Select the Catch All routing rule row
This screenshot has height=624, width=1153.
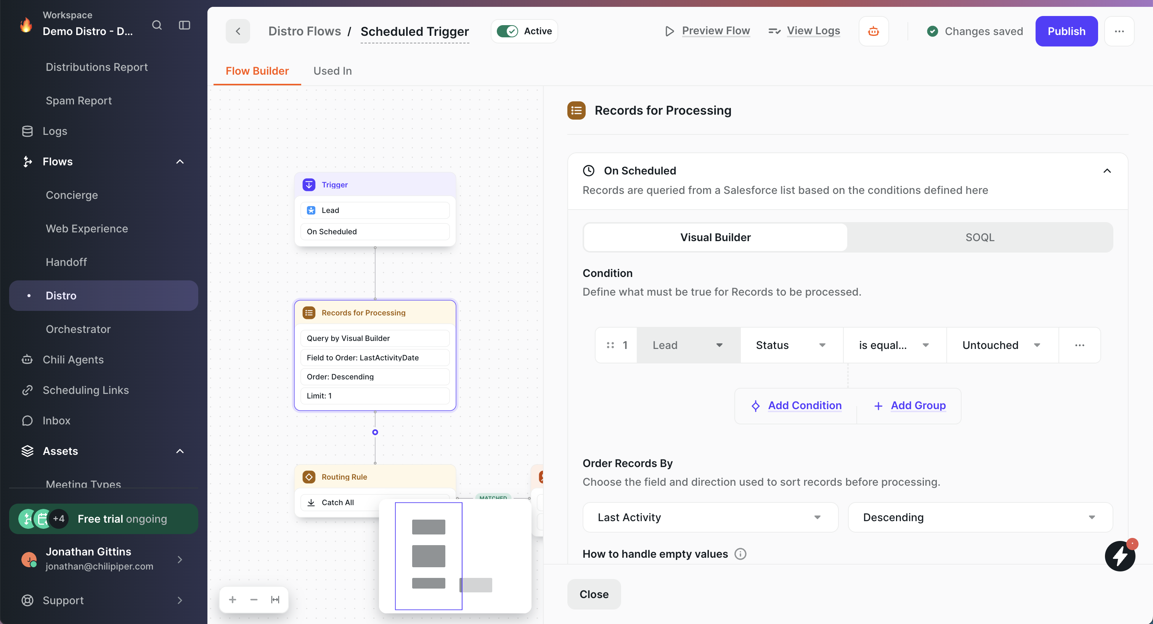click(x=375, y=502)
